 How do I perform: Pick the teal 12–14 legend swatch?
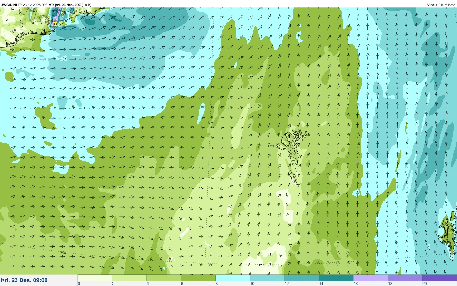[302, 278]
